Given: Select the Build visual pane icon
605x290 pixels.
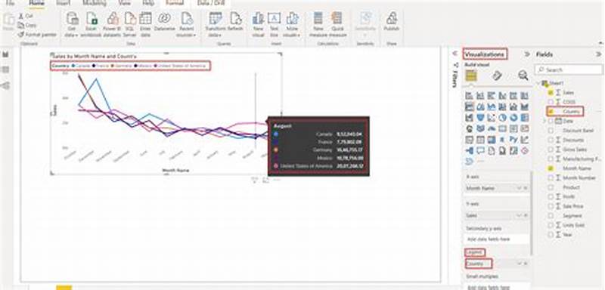Looking at the screenshot, I should click(470, 76).
